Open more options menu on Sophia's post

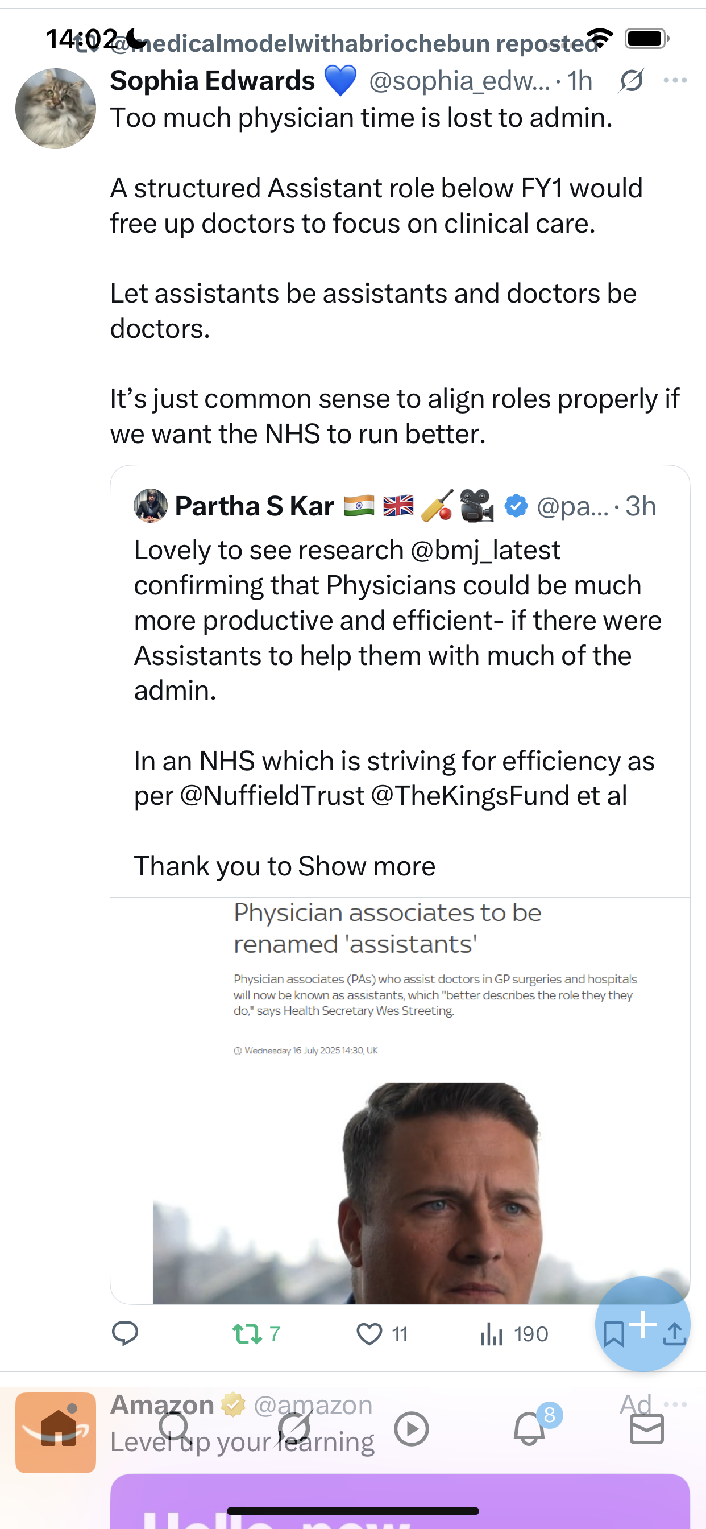(x=675, y=80)
